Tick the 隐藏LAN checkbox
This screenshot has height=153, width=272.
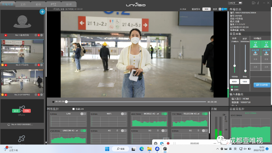coord(74,109)
